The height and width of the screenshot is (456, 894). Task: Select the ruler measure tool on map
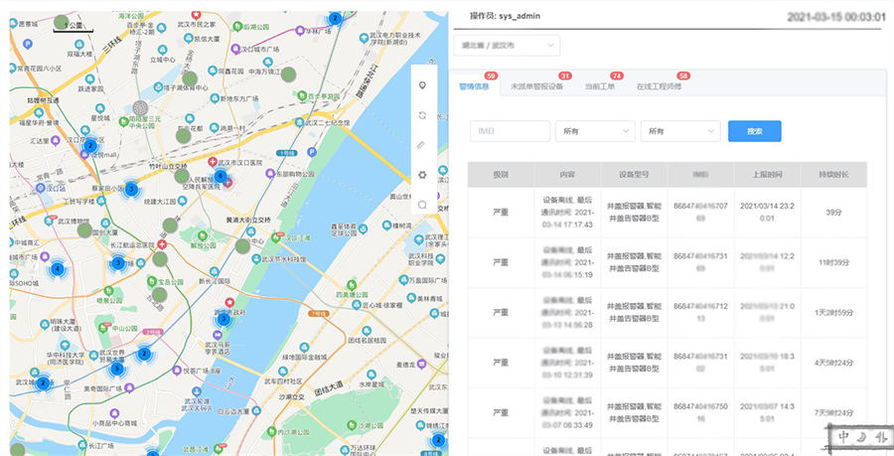pyautogui.click(x=423, y=145)
